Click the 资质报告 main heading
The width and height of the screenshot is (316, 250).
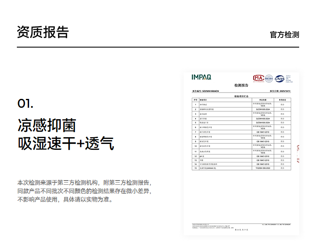click(43, 32)
